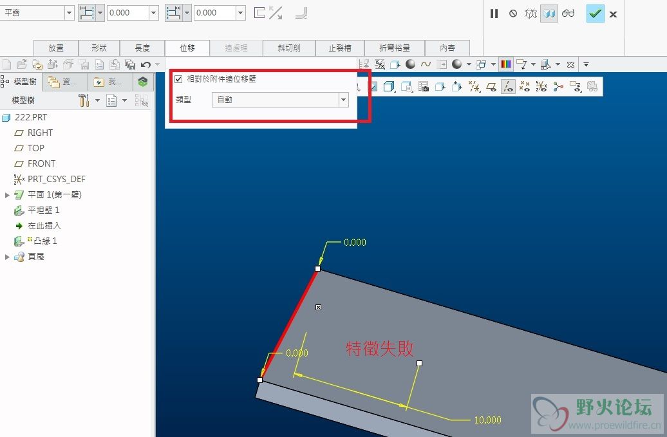Open the layer cube Creo tab icon
Screen dimensions: 667x437
143,82
